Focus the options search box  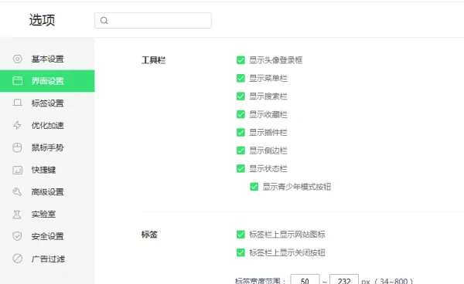[x=153, y=20]
